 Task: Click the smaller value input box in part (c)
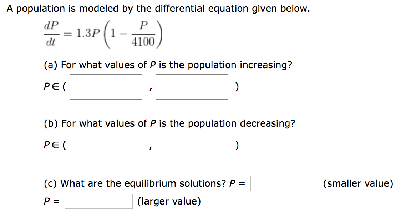point(284,183)
